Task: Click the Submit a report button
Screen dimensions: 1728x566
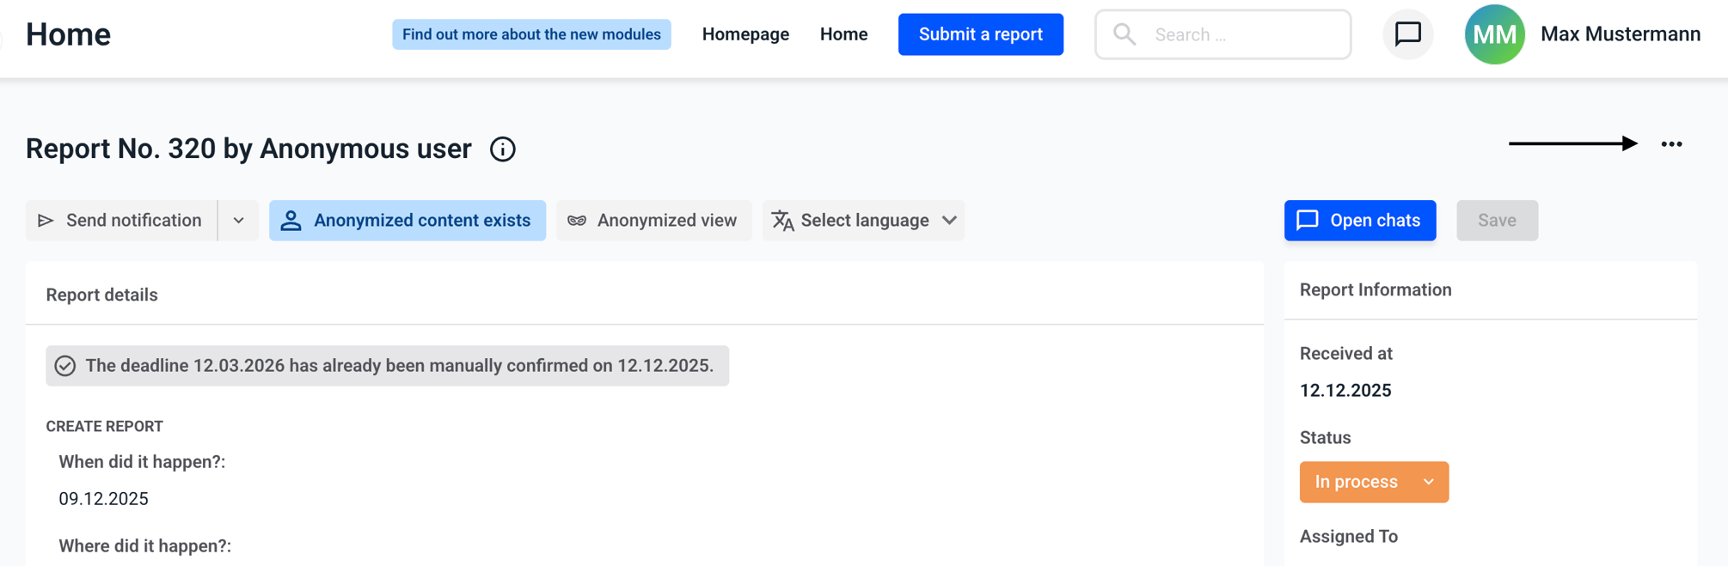Action: pyautogui.click(x=981, y=34)
